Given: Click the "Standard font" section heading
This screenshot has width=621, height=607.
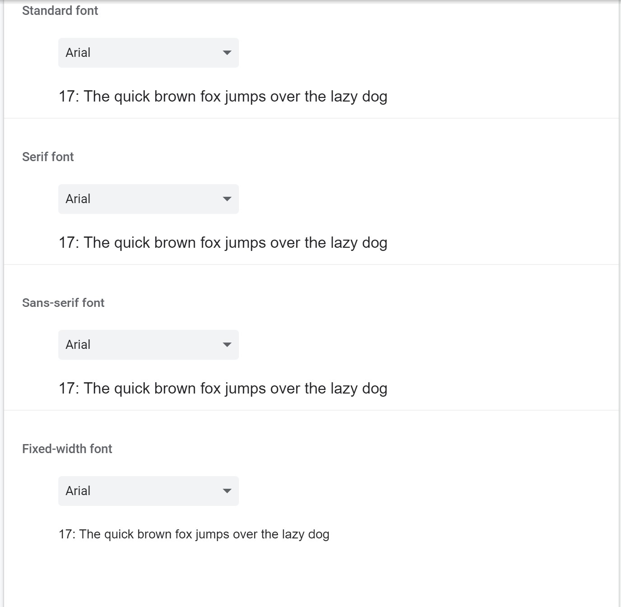Looking at the screenshot, I should point(60,11).
